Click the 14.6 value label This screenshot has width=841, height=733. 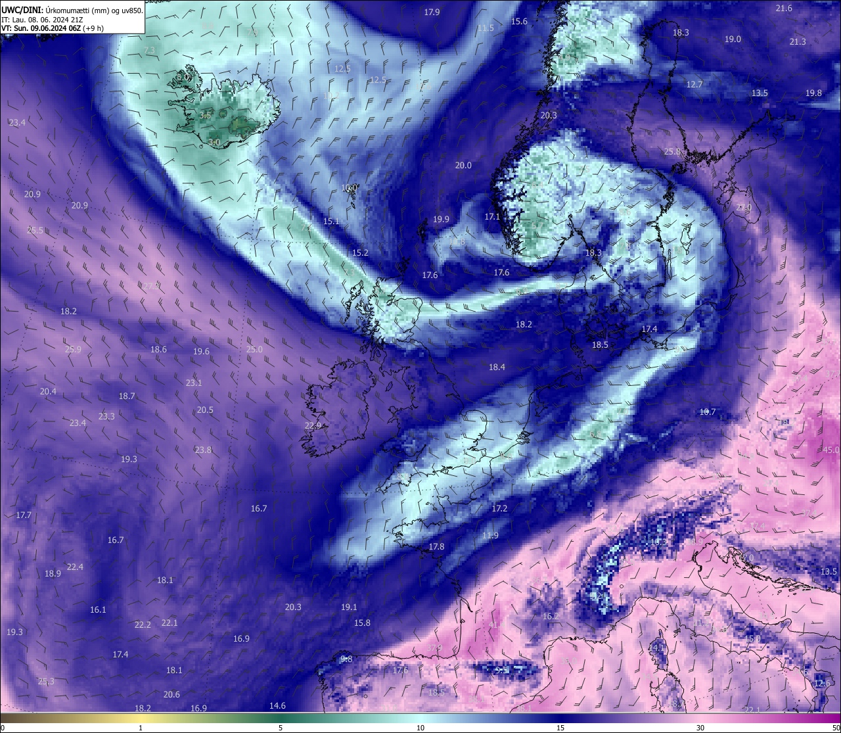(x=277, y=706)
